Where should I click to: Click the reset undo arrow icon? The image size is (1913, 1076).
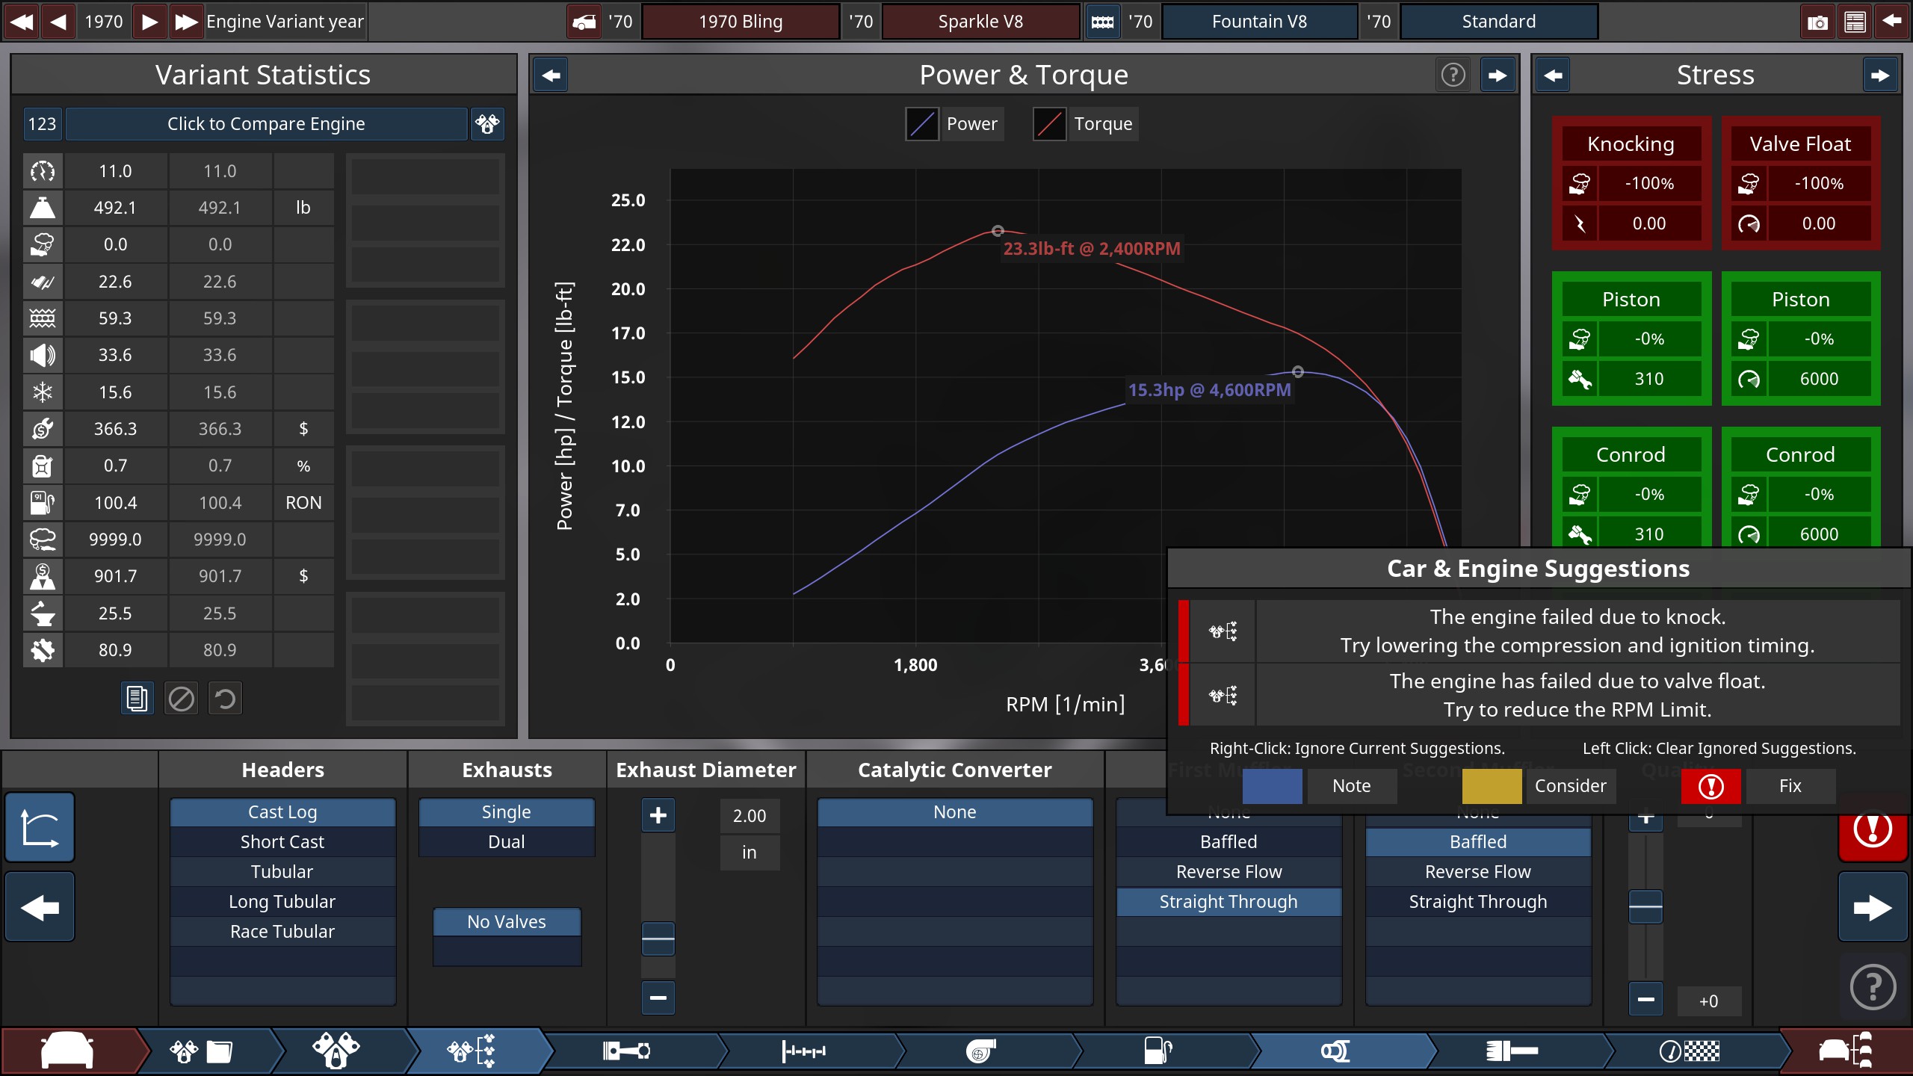click(x=225, y=699)
